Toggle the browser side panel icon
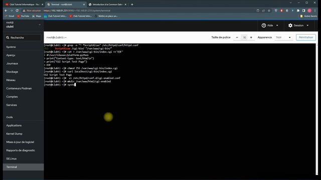 click(x=304, y=10)
